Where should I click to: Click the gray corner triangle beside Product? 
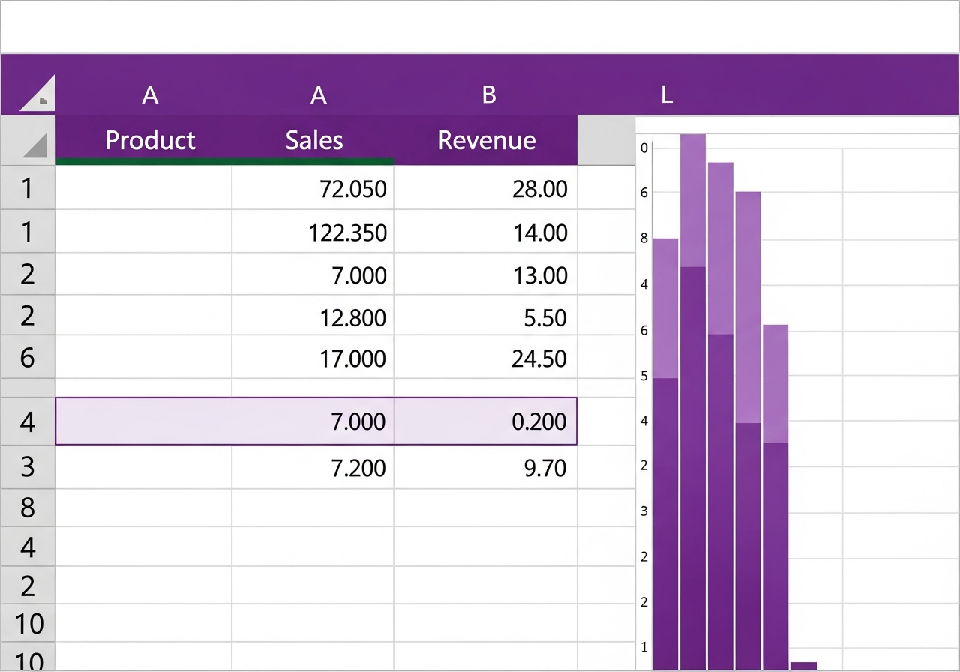tap(35, 145)
